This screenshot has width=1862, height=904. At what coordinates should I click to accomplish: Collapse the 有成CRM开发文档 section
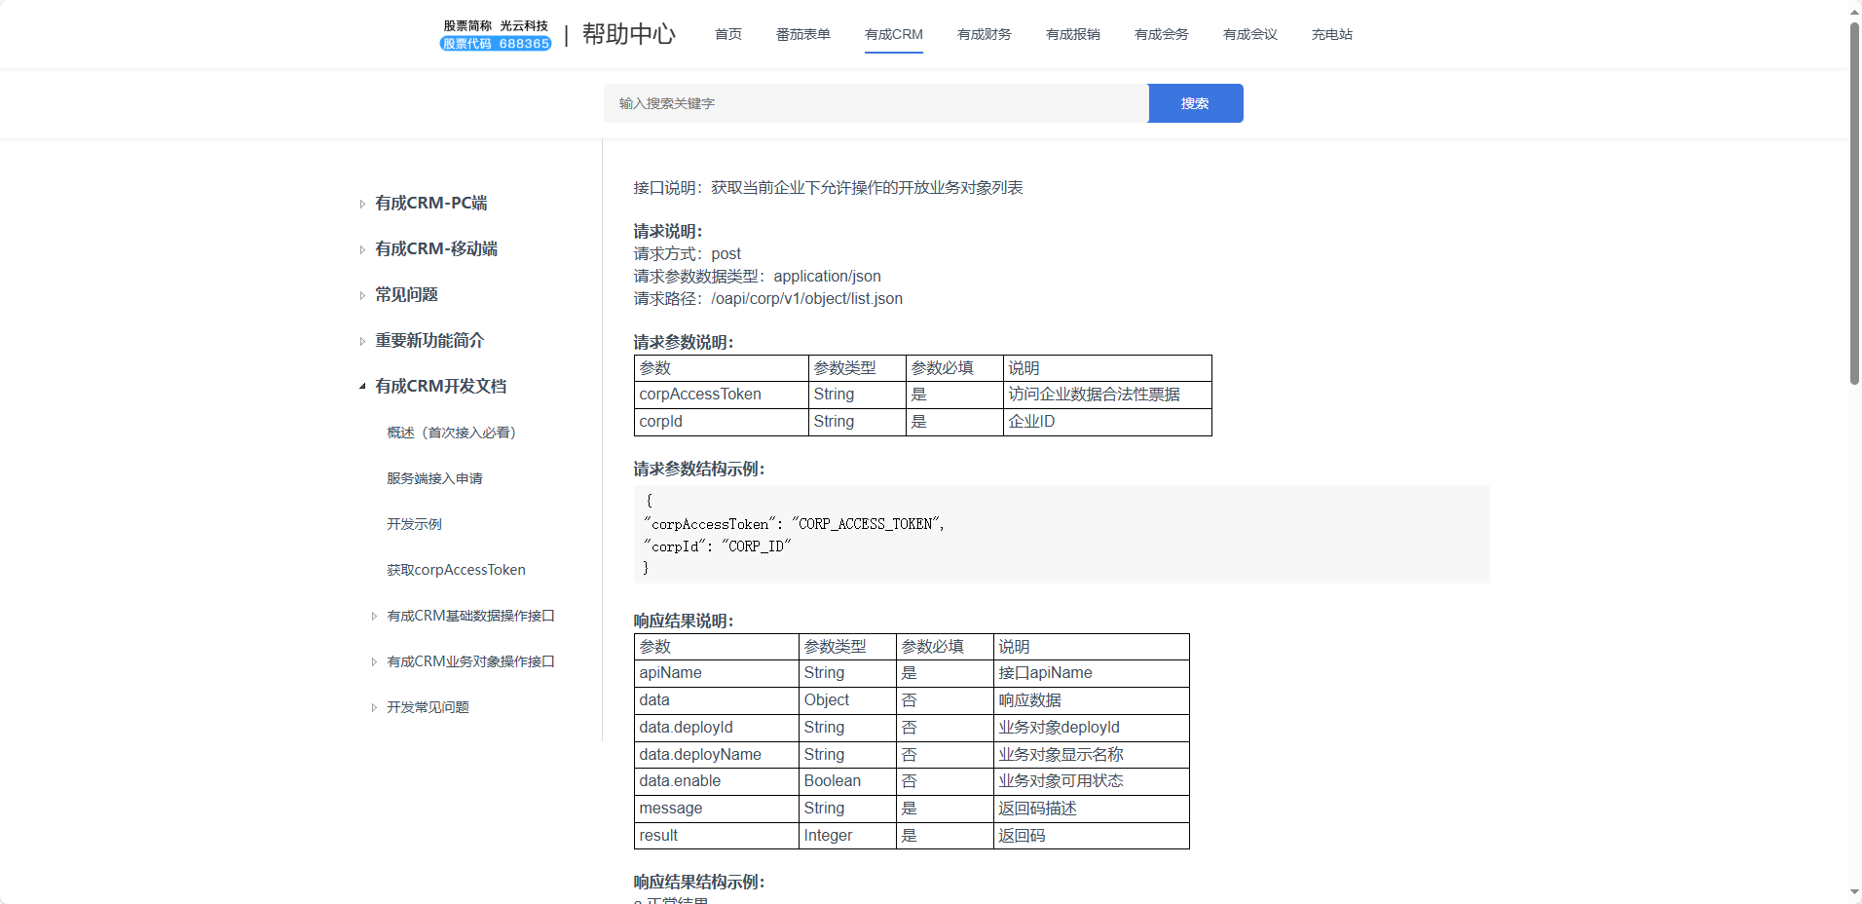click(x=362, y=387)
